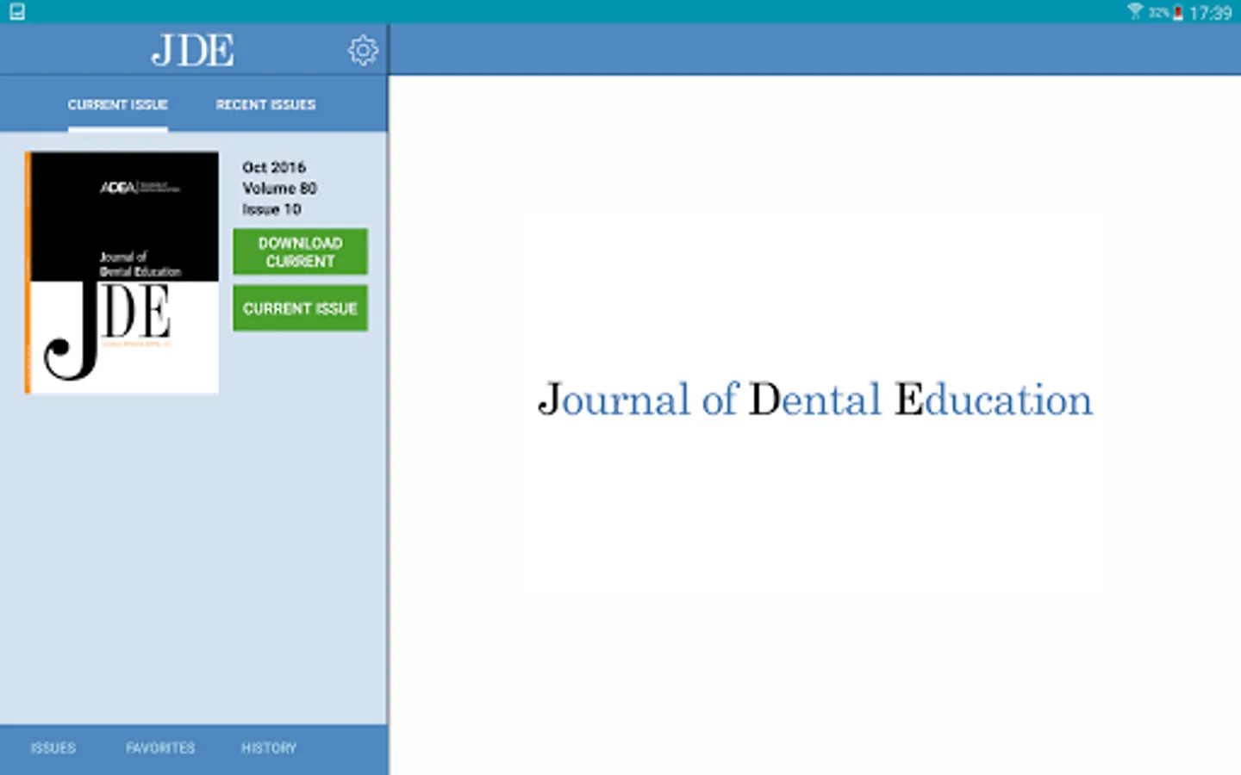The height and width of the screenshot is (775, 1241).
Task: Select the Oct 2016 date text
Action: (x=274, y=167)
